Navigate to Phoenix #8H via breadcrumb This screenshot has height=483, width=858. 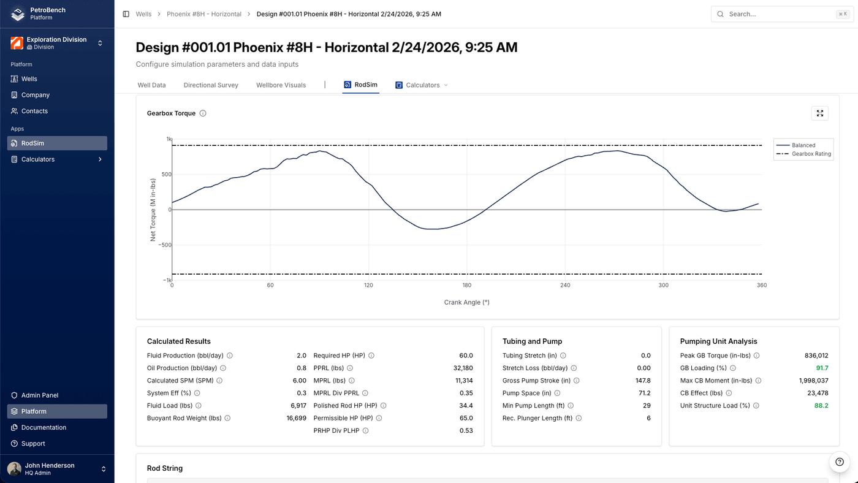(x=203, y=13)
